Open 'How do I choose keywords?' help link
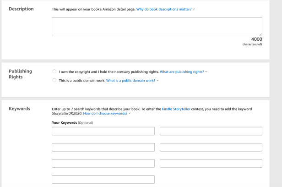Image resolution: width=282 pixels, height=187 pixels. coord(105,113)
